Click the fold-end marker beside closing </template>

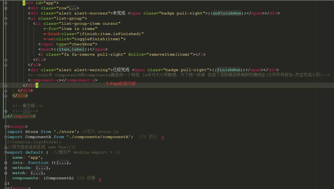[6, 116]
